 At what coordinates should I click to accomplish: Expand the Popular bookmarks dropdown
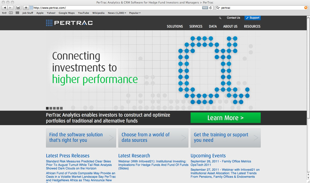coord(135,13)
